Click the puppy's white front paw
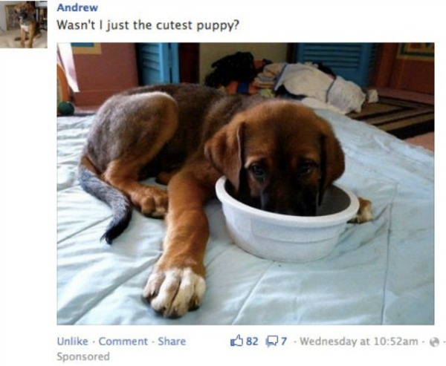 [175, 292]
